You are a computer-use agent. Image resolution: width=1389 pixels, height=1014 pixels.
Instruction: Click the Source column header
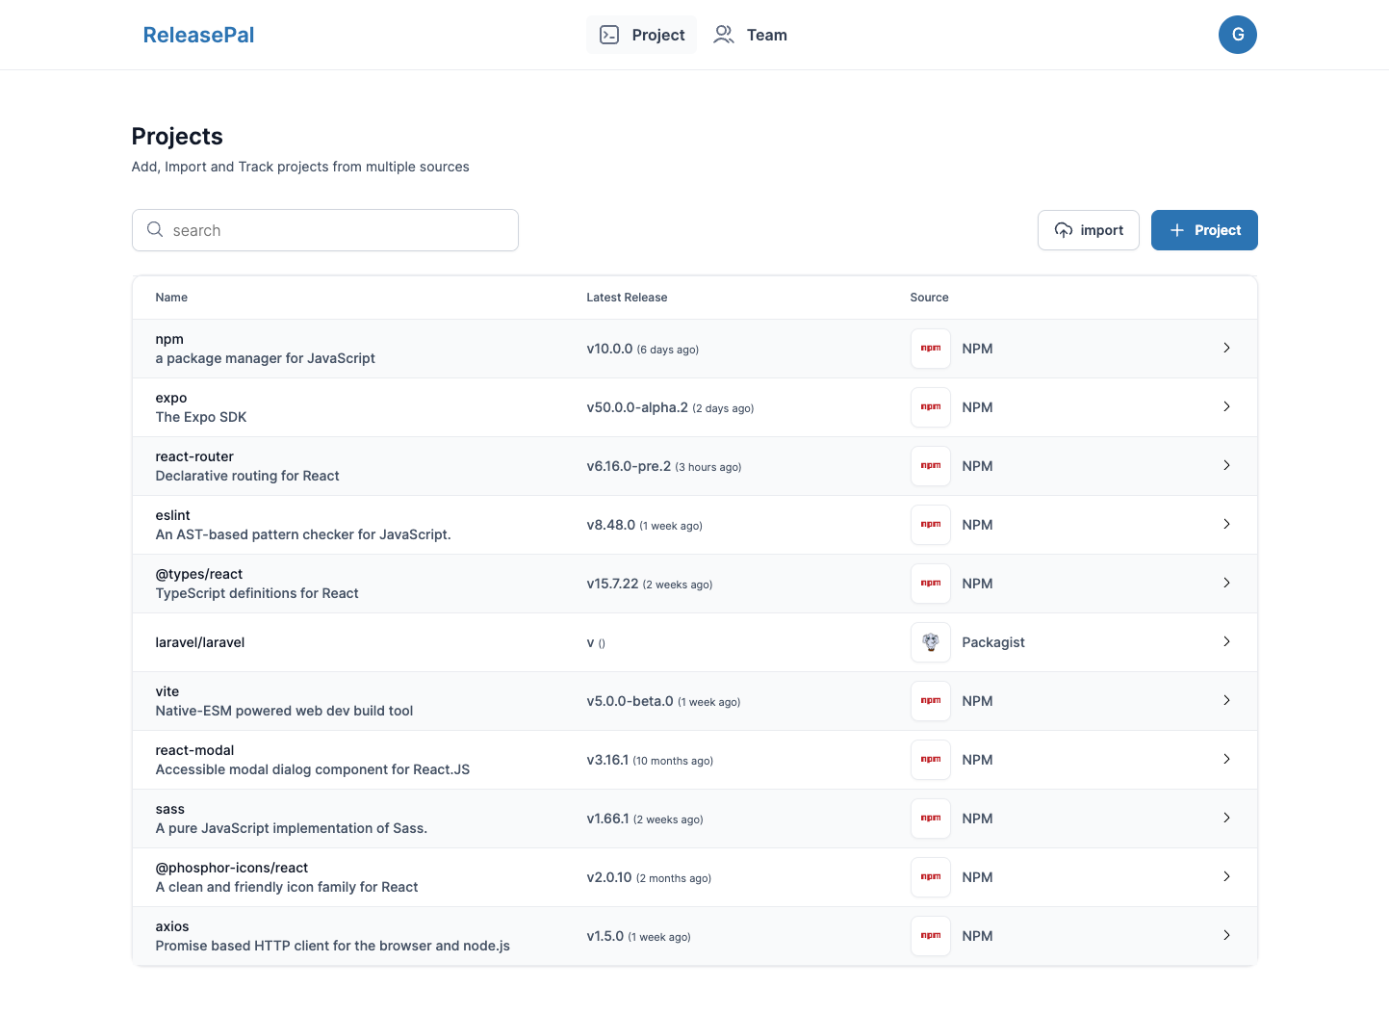[x=929, y=298]
